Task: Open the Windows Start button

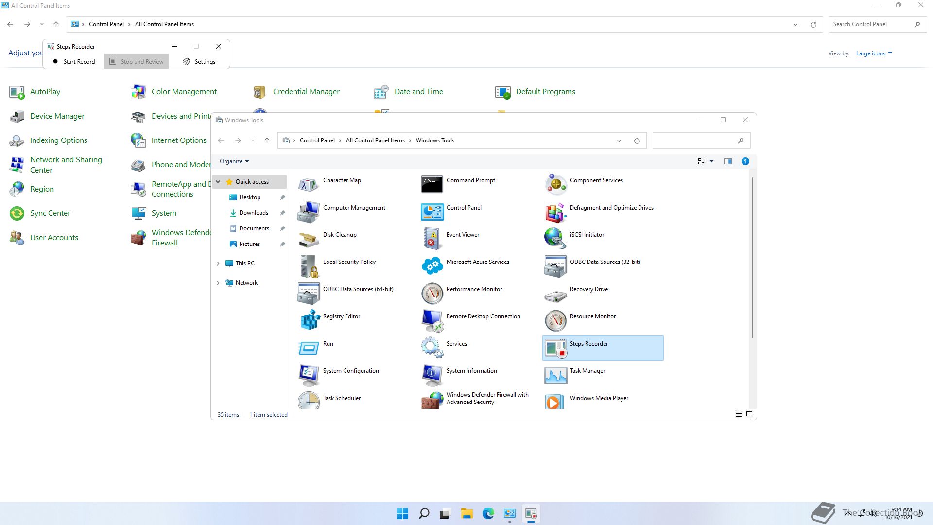Action: point(402,514)
